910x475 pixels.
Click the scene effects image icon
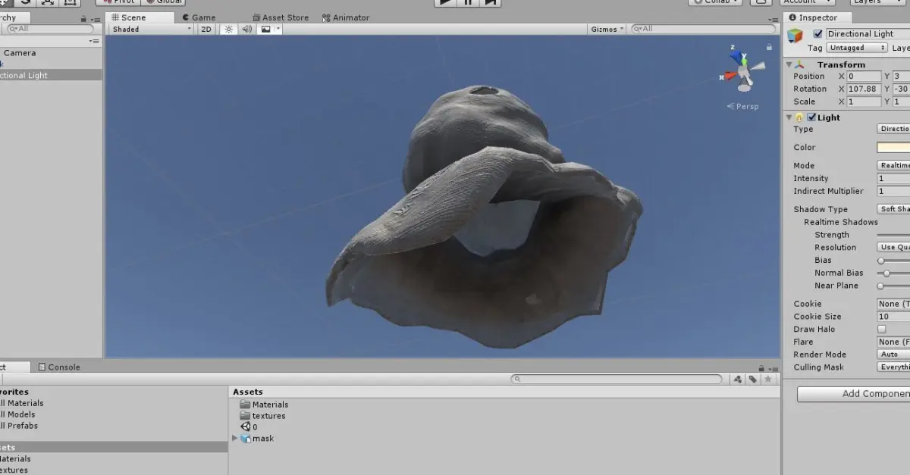265,29
